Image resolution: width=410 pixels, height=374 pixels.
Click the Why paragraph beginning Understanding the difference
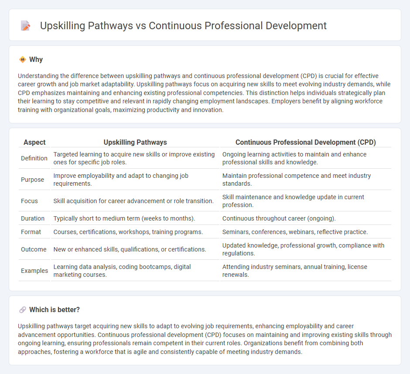(x=204, y=93)
